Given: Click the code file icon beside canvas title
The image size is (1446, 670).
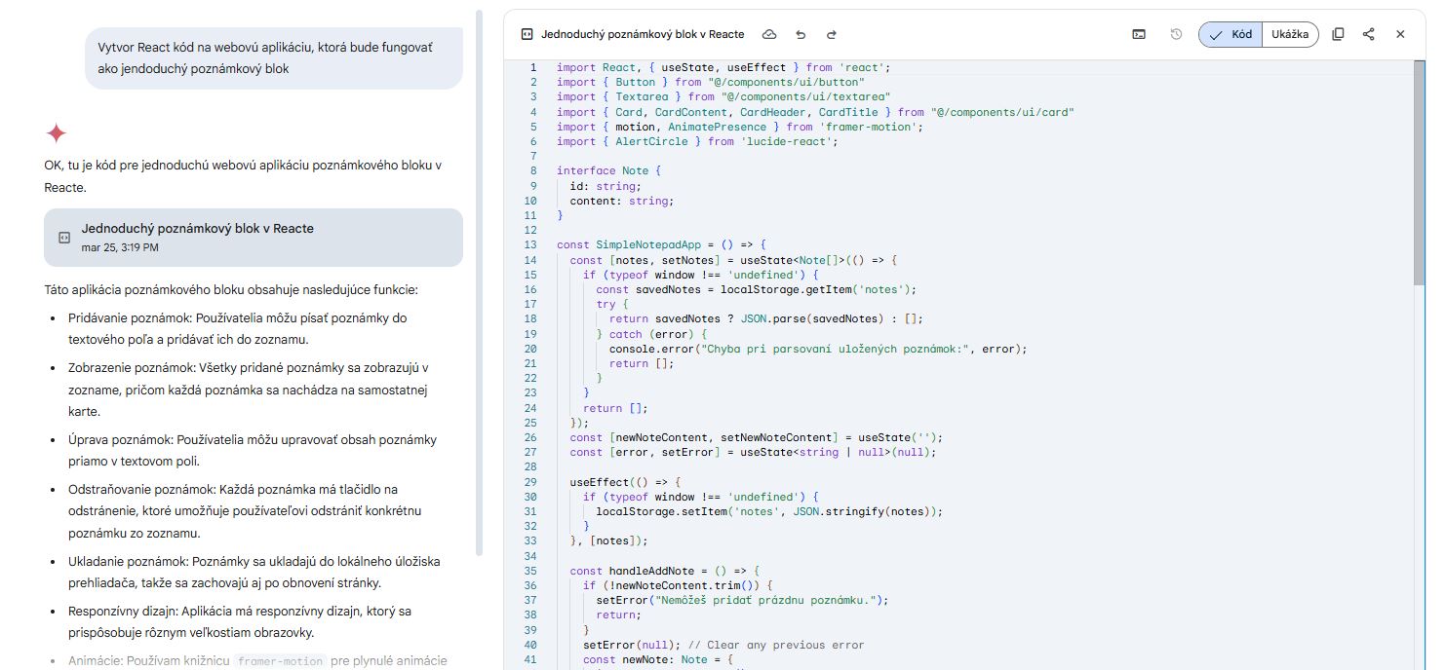Looking at the screenshot, I should (x=527, y=34).
